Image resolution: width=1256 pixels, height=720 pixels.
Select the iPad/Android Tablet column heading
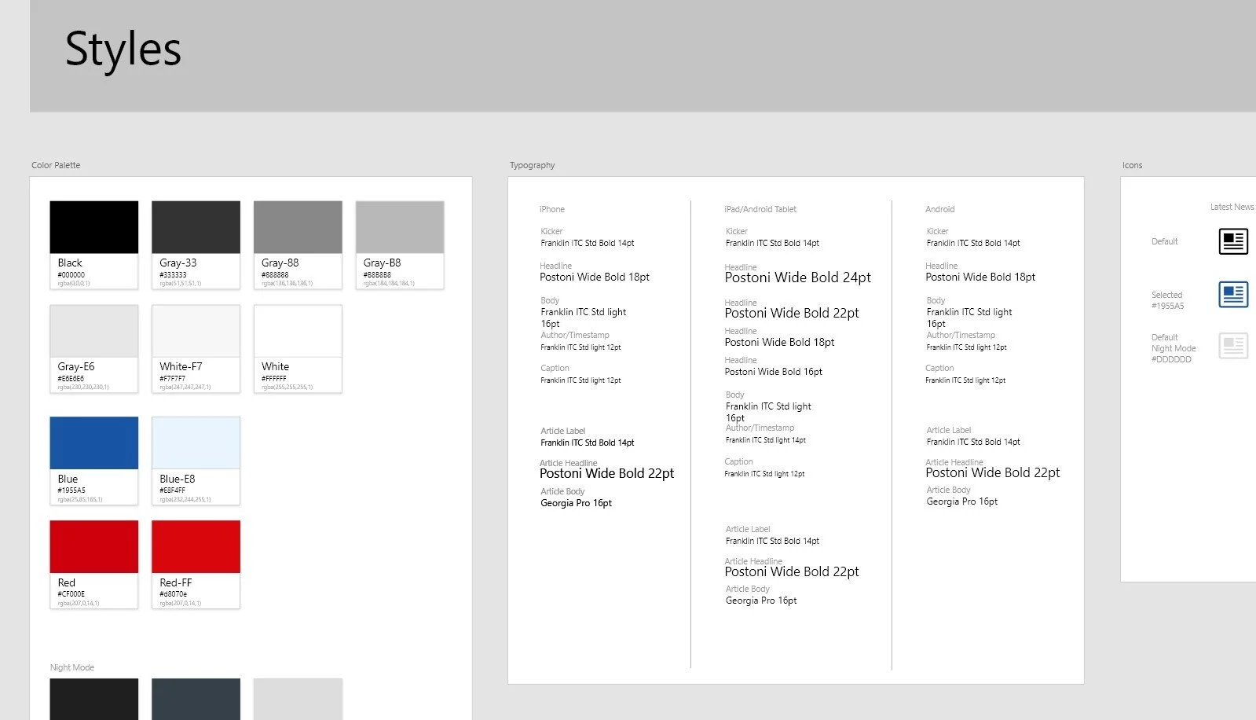tap(760, 209)
